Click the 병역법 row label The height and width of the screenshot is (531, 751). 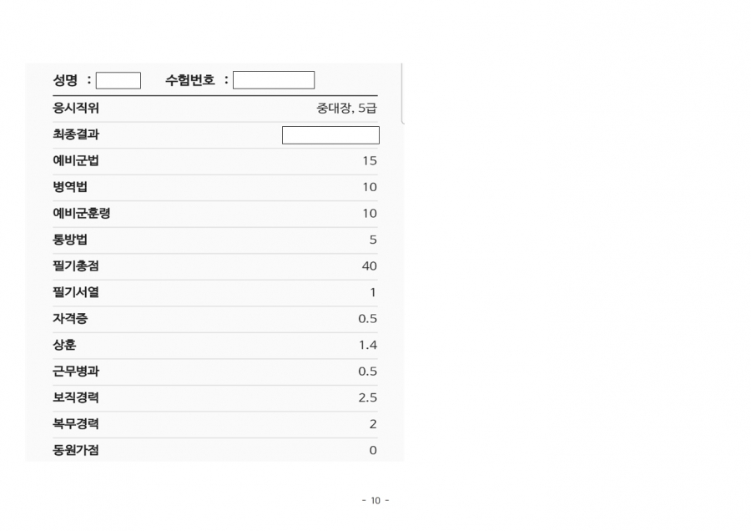[70, 187]
